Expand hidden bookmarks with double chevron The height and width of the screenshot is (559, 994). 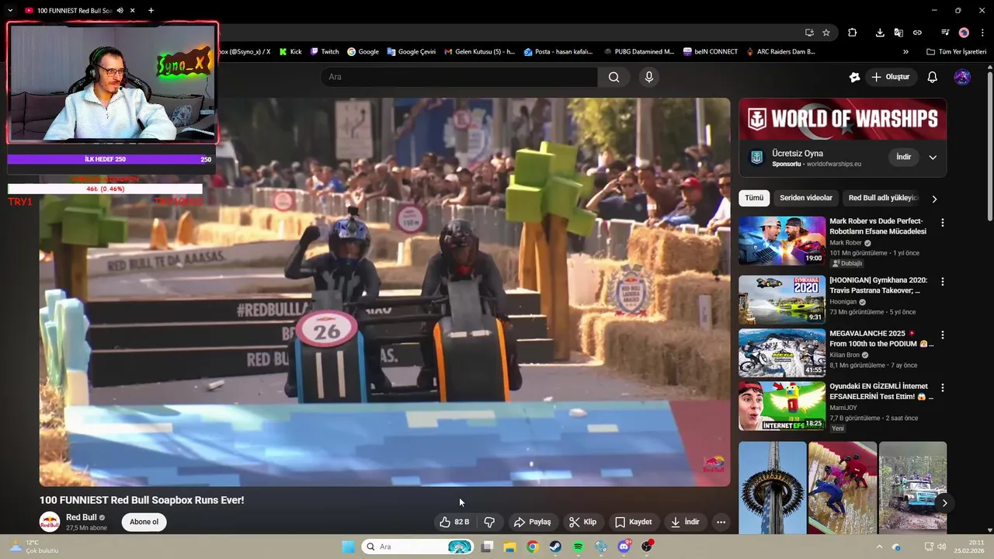pyautogui.click(x=905, y=52)
